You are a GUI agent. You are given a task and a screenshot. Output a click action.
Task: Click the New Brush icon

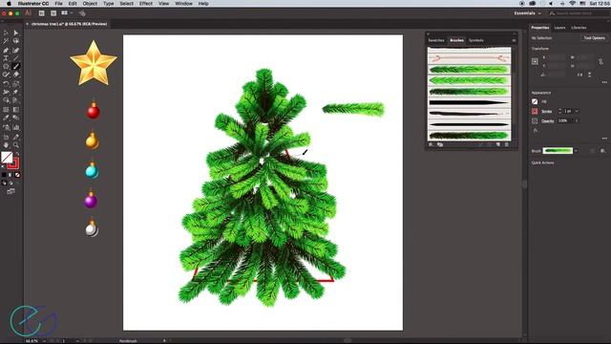pyautogui.click(x=498, y=144)
